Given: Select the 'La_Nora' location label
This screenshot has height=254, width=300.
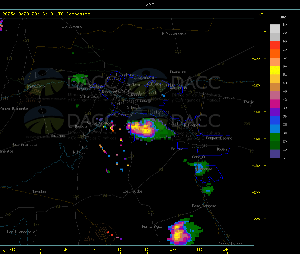Looking at the screenshot, I should 133,84.
